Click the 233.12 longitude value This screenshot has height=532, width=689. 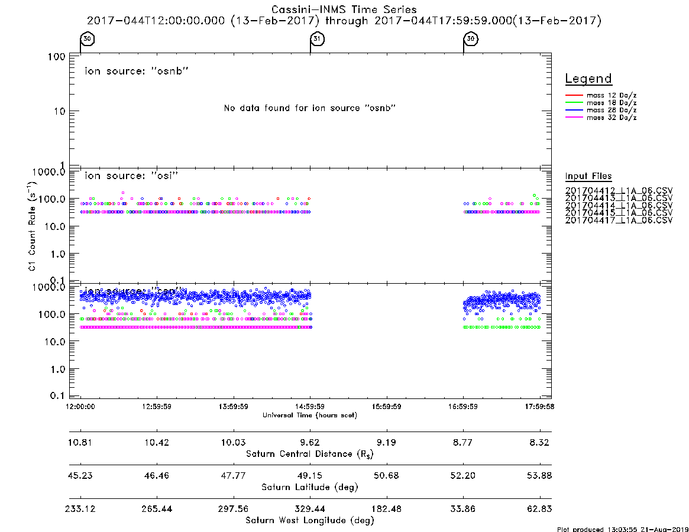[x=80, y=509]
